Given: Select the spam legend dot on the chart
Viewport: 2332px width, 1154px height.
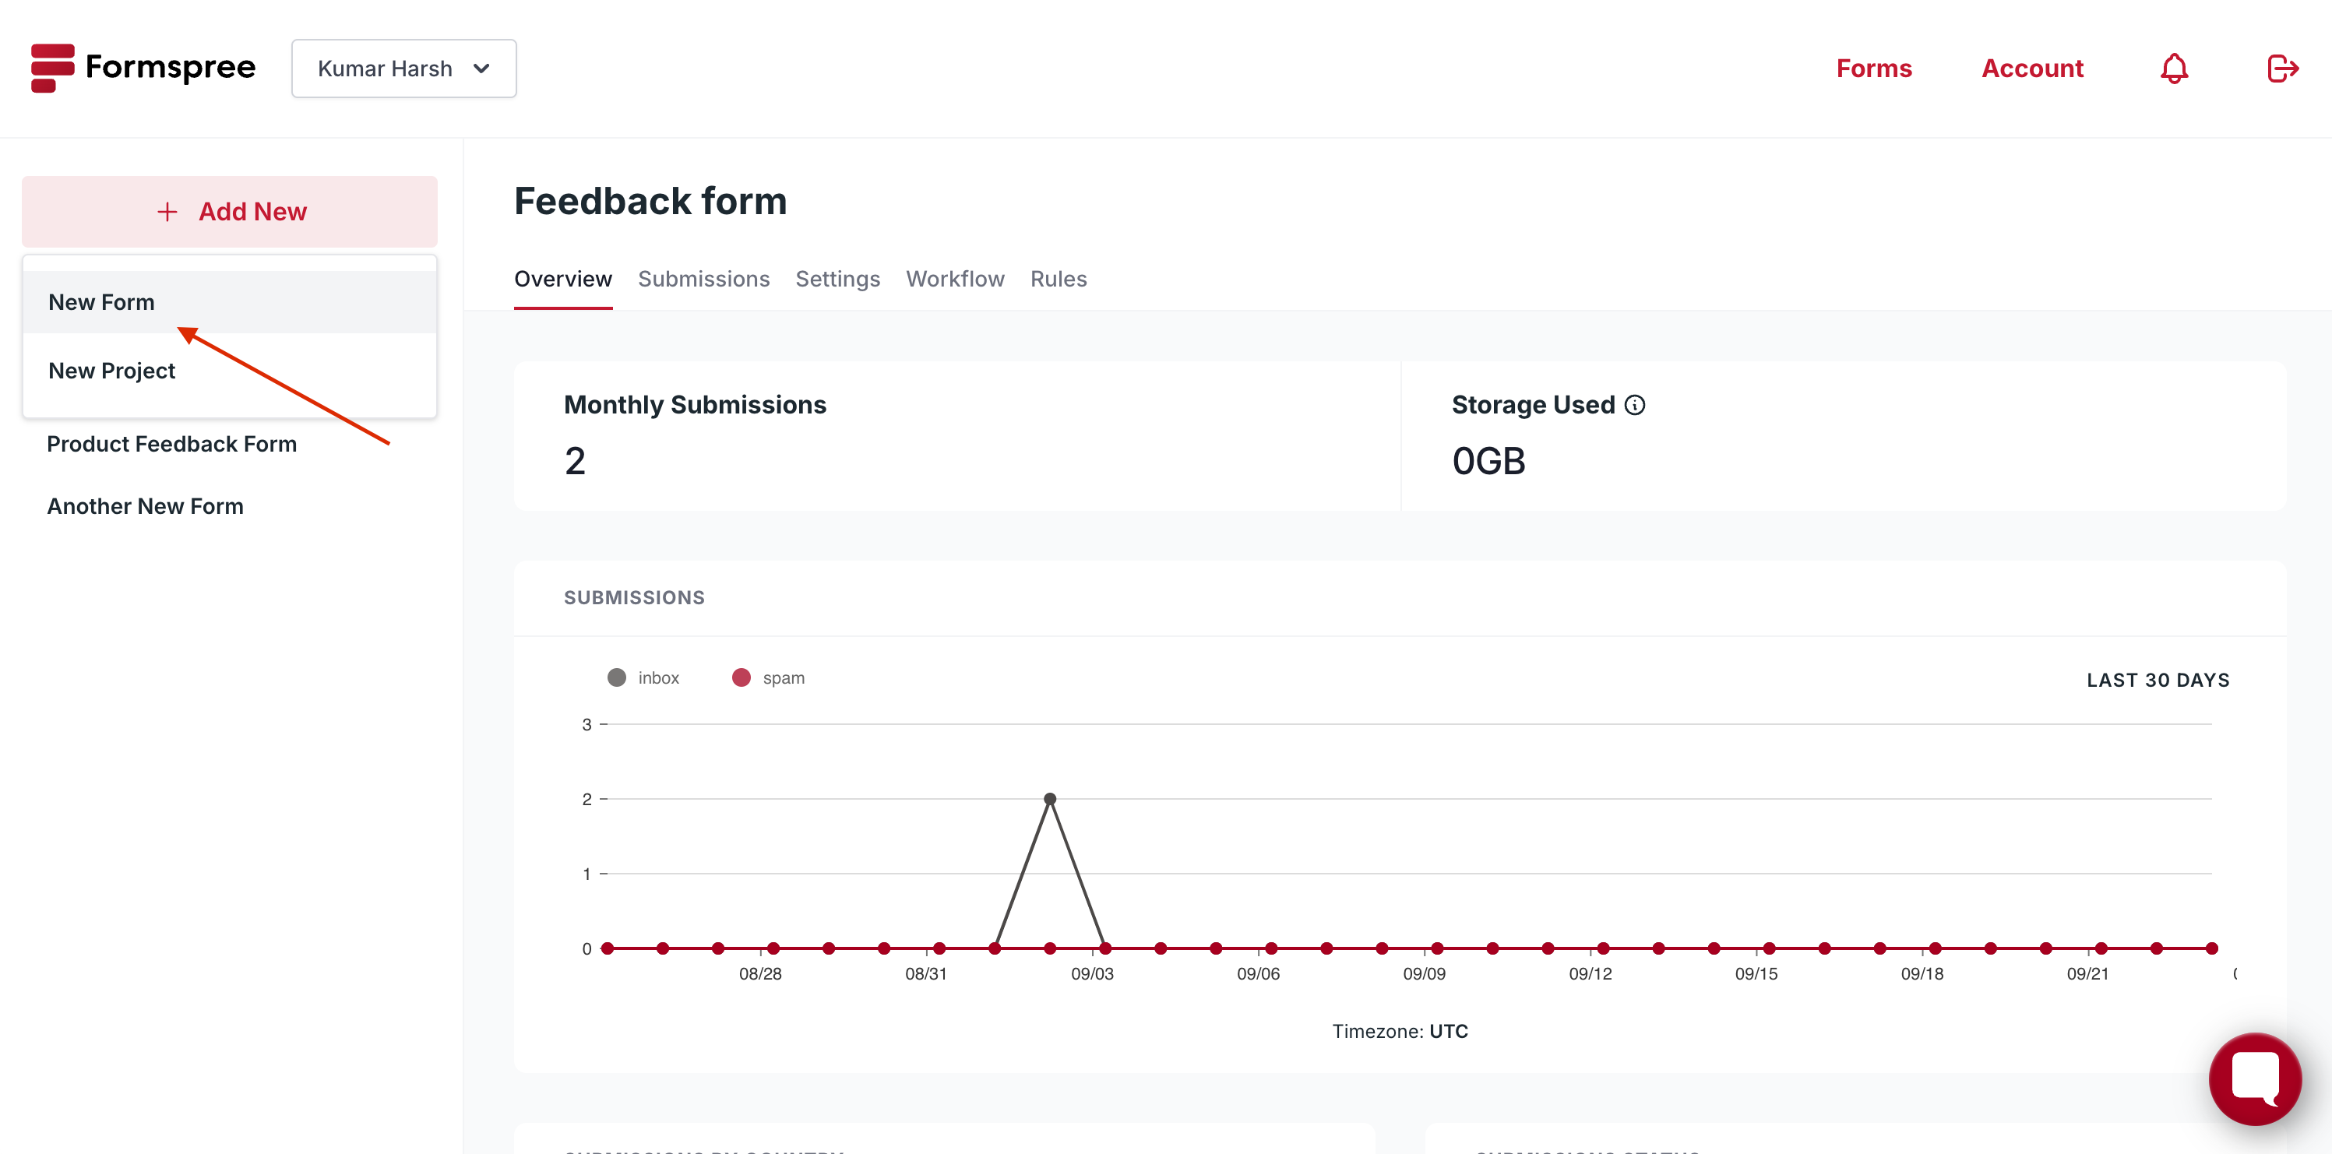Looking at the screenshot, I should point(743,677).
